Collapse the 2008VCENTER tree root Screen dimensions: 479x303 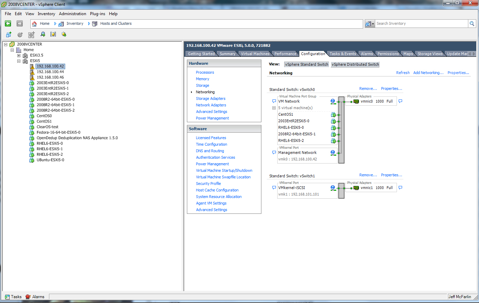coord(6,44)
